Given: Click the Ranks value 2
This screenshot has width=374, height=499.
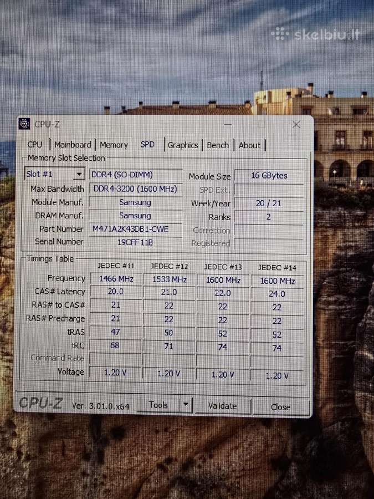Looking at the screenshot, I should tap(269, 217).
